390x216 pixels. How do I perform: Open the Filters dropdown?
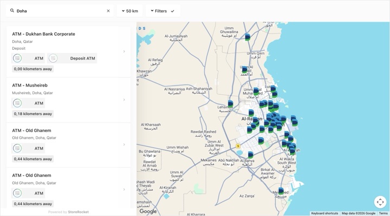coord(163,11)
